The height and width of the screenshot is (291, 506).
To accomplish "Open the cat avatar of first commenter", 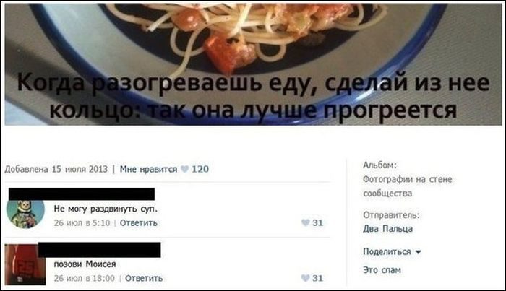I will point(25,213).
